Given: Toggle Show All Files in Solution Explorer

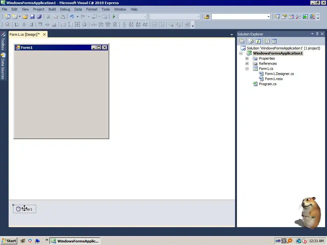Looking at the screenshot, I should click(x=251, y=41).
